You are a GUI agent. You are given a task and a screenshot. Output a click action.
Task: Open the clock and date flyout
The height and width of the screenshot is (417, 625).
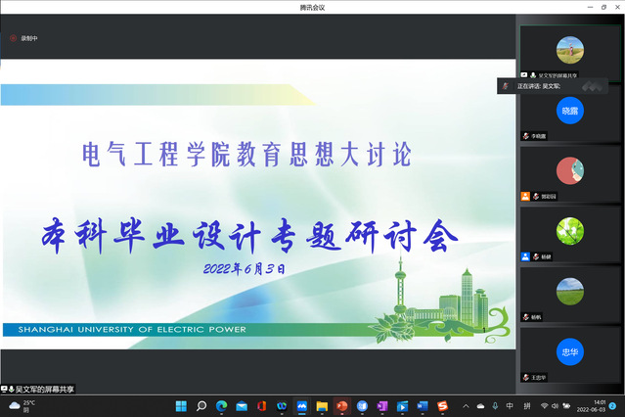[x=590, y=405]
